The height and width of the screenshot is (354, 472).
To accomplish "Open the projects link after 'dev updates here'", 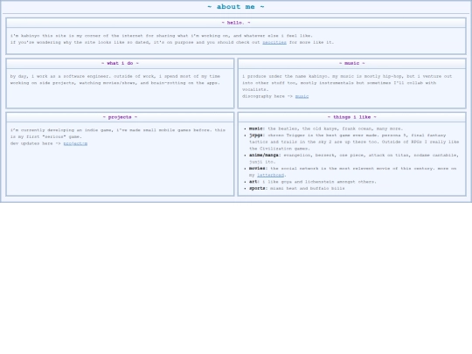I will coord(75,143).
